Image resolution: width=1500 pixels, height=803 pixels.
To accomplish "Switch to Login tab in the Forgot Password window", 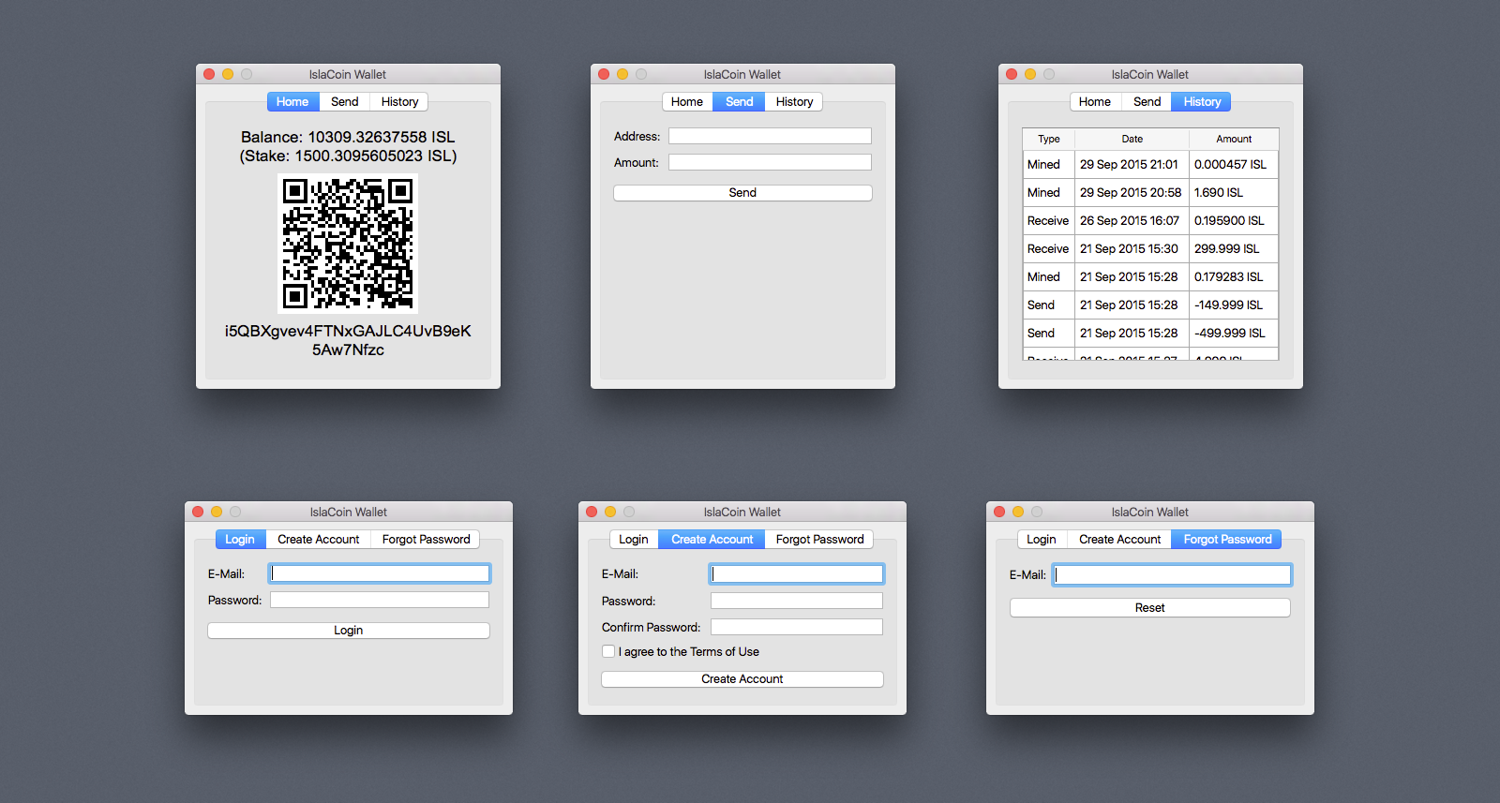I will click(x=1042, y=540).
